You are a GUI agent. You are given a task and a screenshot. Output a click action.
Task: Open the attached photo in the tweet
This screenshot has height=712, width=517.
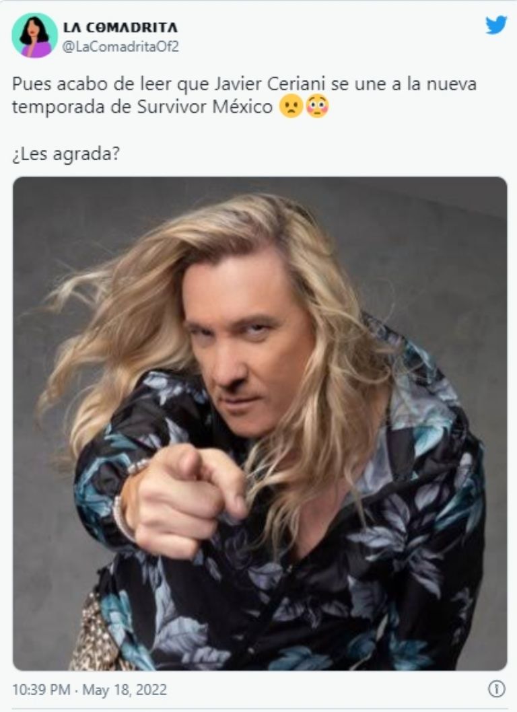click(x=260, y=423)
